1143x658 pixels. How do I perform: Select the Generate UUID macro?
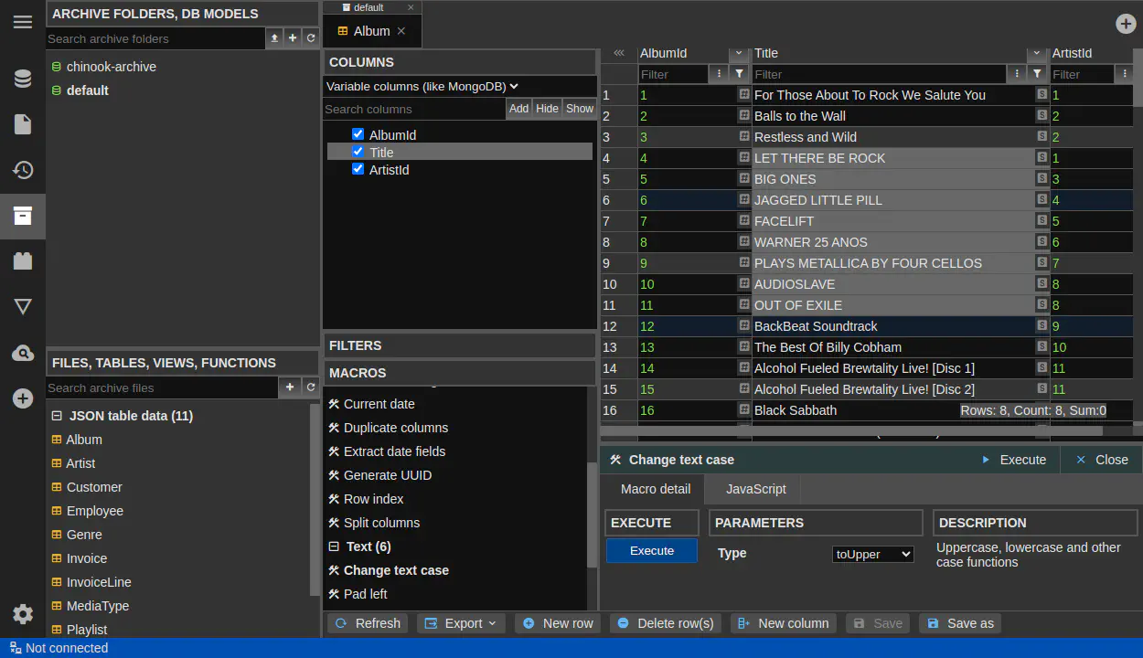pyautogui.click(x=388, y=475)
